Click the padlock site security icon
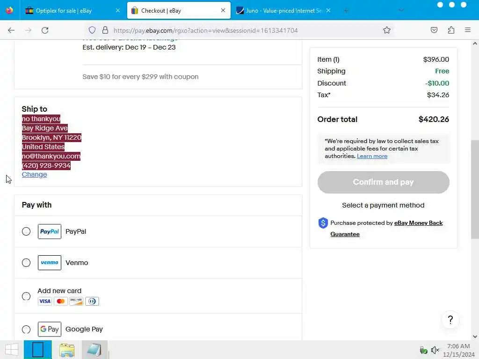Viewport: 479px width, 359px height. [105, 30]
